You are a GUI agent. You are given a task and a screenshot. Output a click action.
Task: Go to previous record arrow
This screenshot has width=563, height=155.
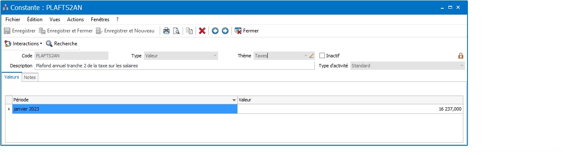click(215, 31)
